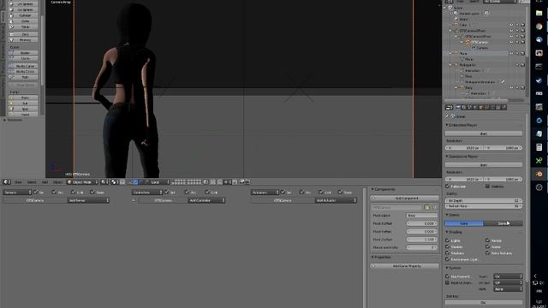Viewport: 548px width, 308px height.
Task: Toggle Use Frame Rate checkbox
Action: tap(447, 275)
